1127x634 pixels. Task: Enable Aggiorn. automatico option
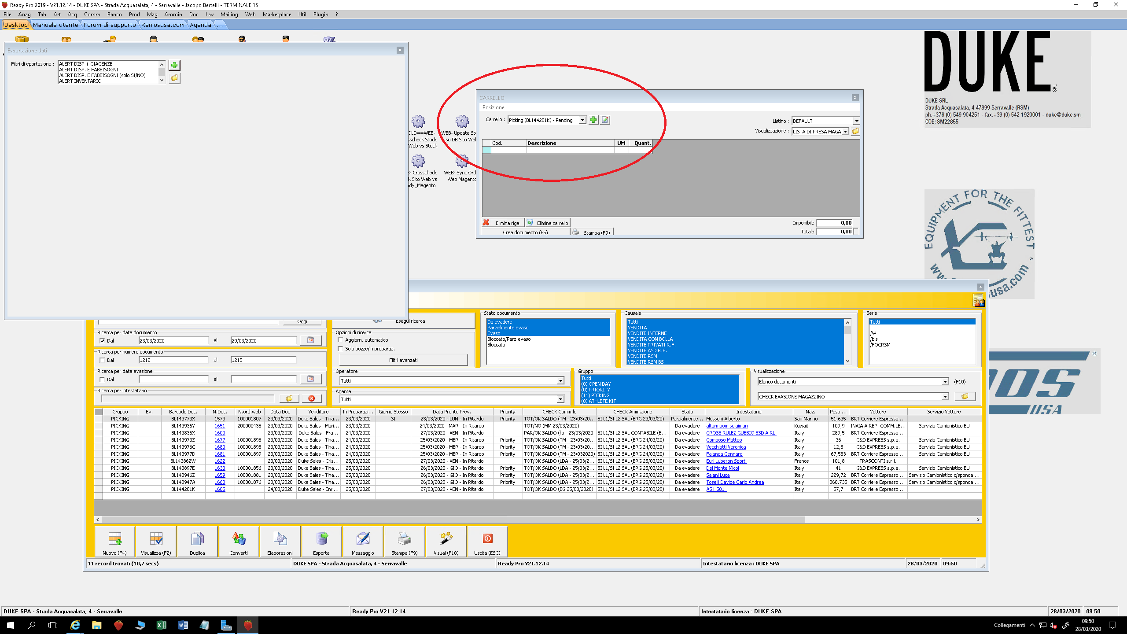tap(340, 340)
